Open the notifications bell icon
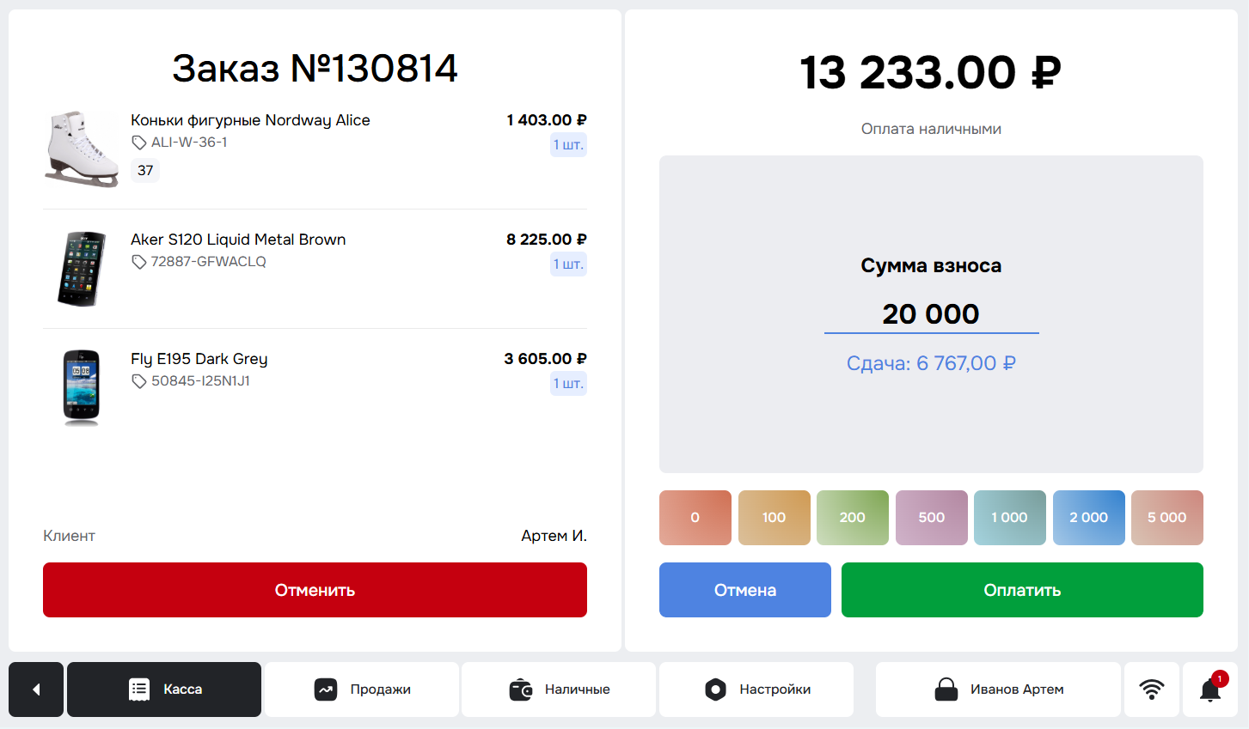Screen dimensions: 1249x729 pos(1210,690)
